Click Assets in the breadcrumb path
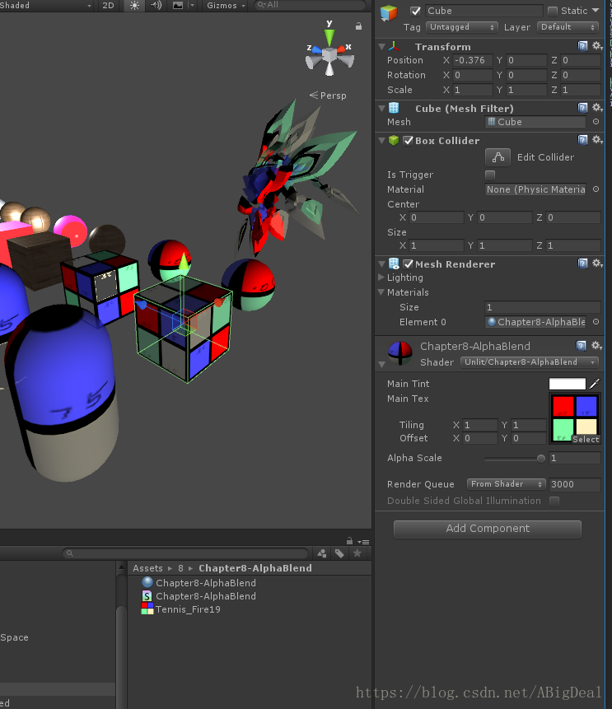 coord(147,568)
